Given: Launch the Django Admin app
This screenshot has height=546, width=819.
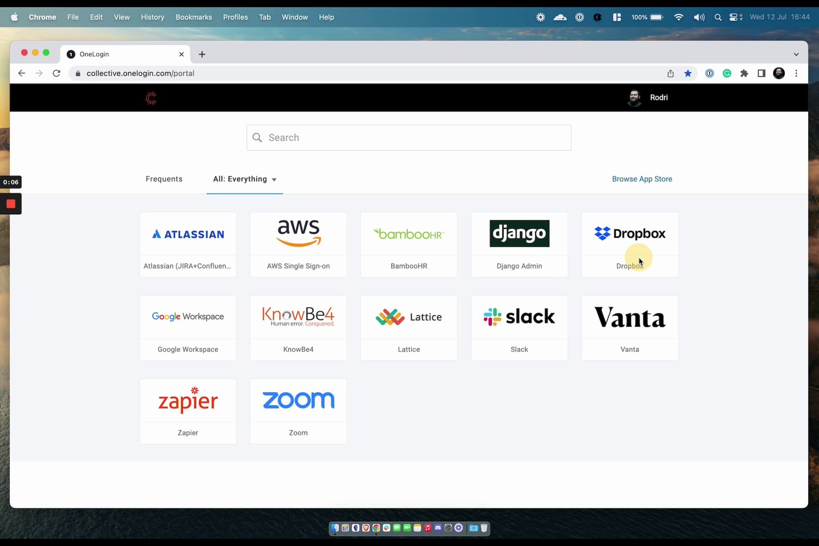Looking at the screenshot, I should [519, 245].
